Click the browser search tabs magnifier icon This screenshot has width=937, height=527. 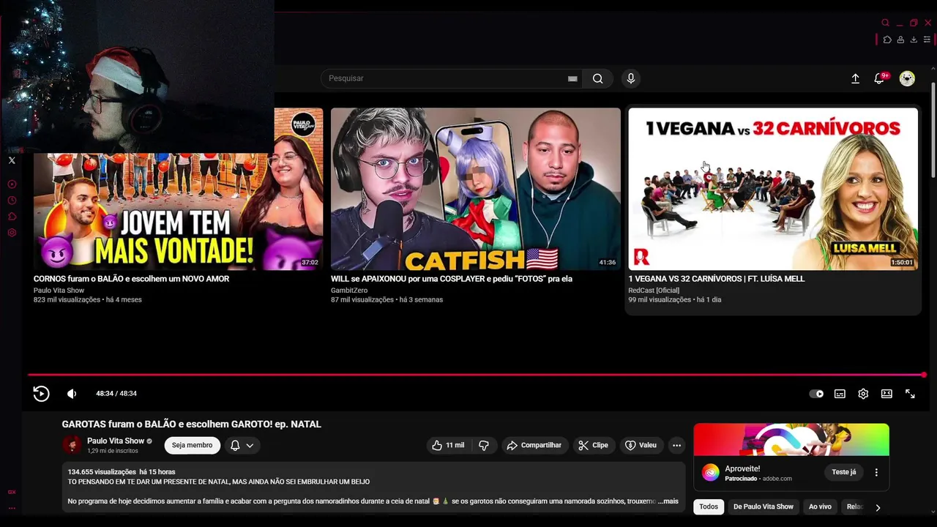tap(885, 23)
